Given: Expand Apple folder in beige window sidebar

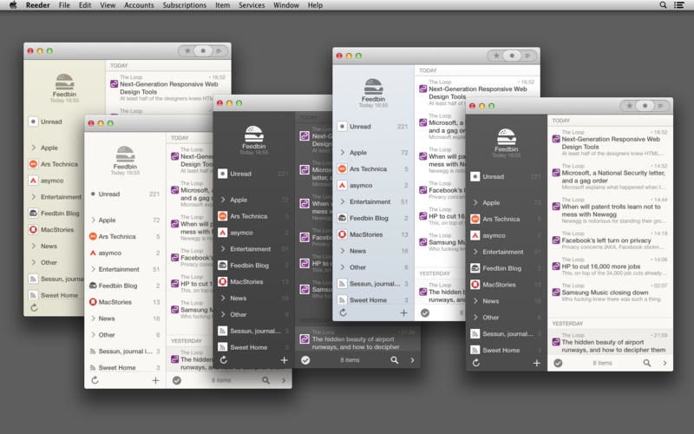Looking at the screenshot, I should coord(34,148).
